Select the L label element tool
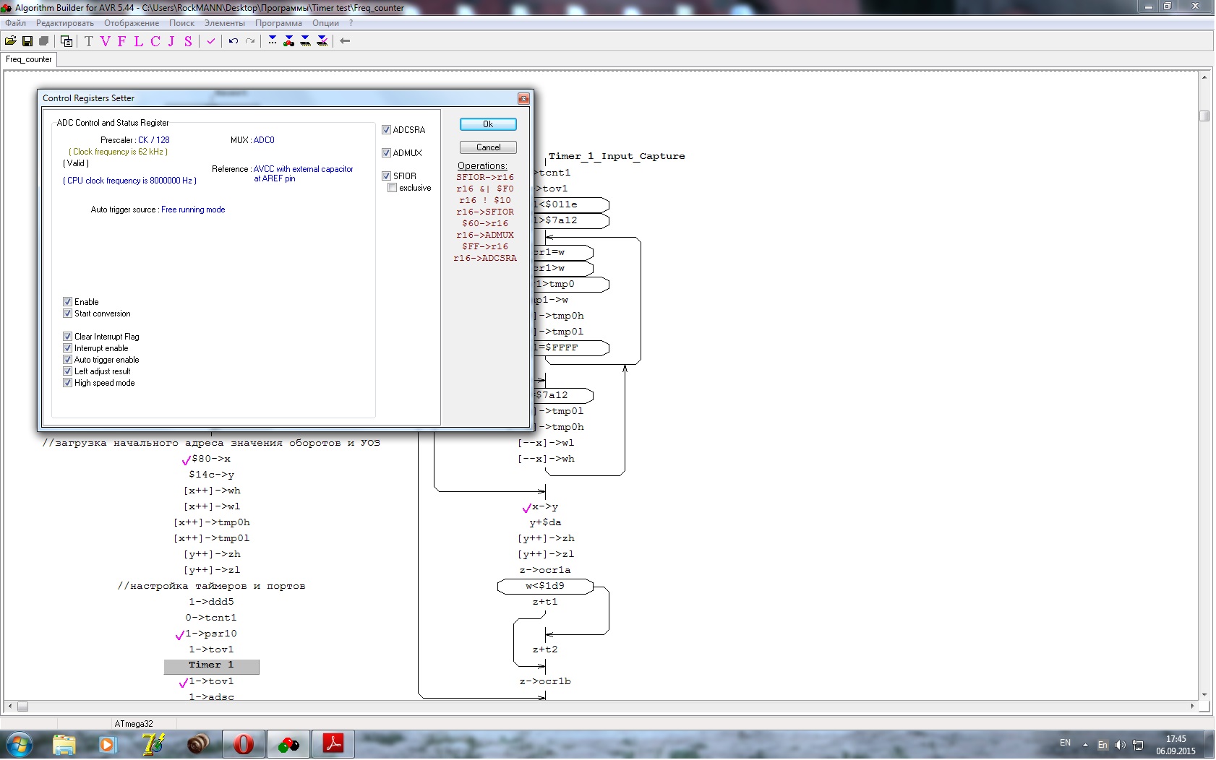The width and height of the screenshot is (1216, 760). click(x=138, y=41)
